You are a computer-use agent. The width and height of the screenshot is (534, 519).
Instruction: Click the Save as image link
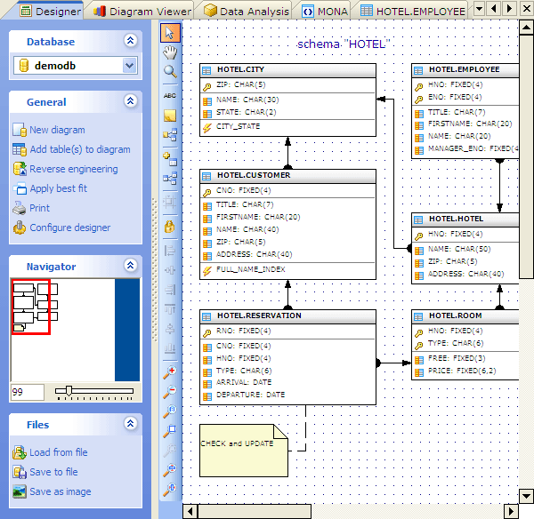(x=60, y=491)
